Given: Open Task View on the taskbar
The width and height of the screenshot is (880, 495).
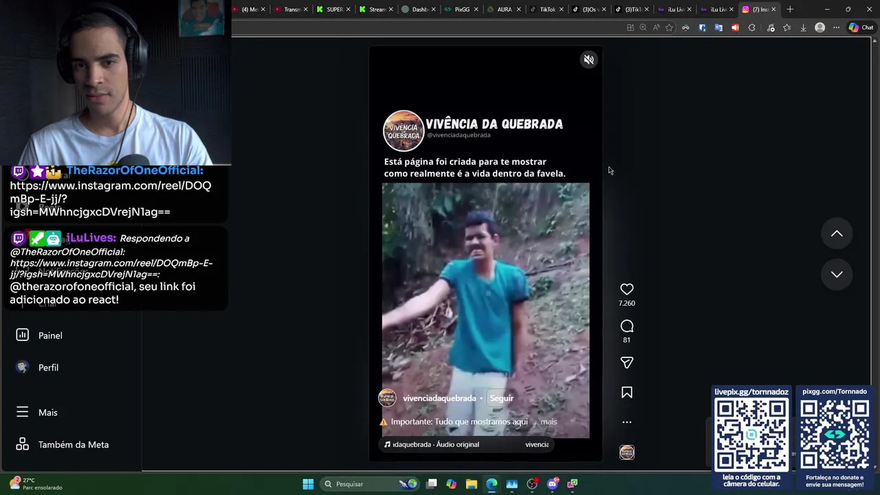Looking at the screenshot, I should click(431, 484).
